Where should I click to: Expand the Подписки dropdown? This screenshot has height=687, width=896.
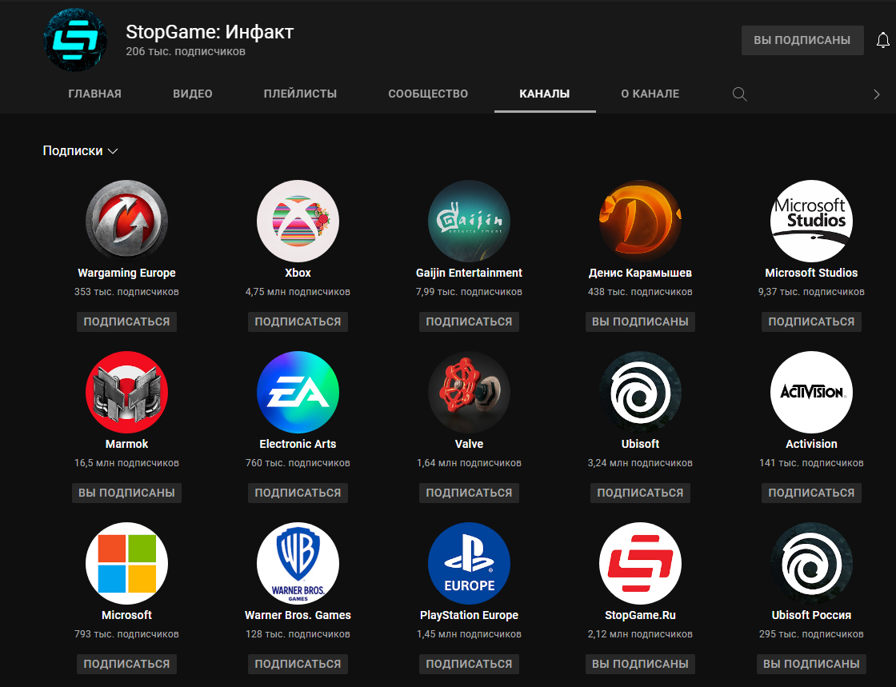pyautogui.click(x=81, y=151)
